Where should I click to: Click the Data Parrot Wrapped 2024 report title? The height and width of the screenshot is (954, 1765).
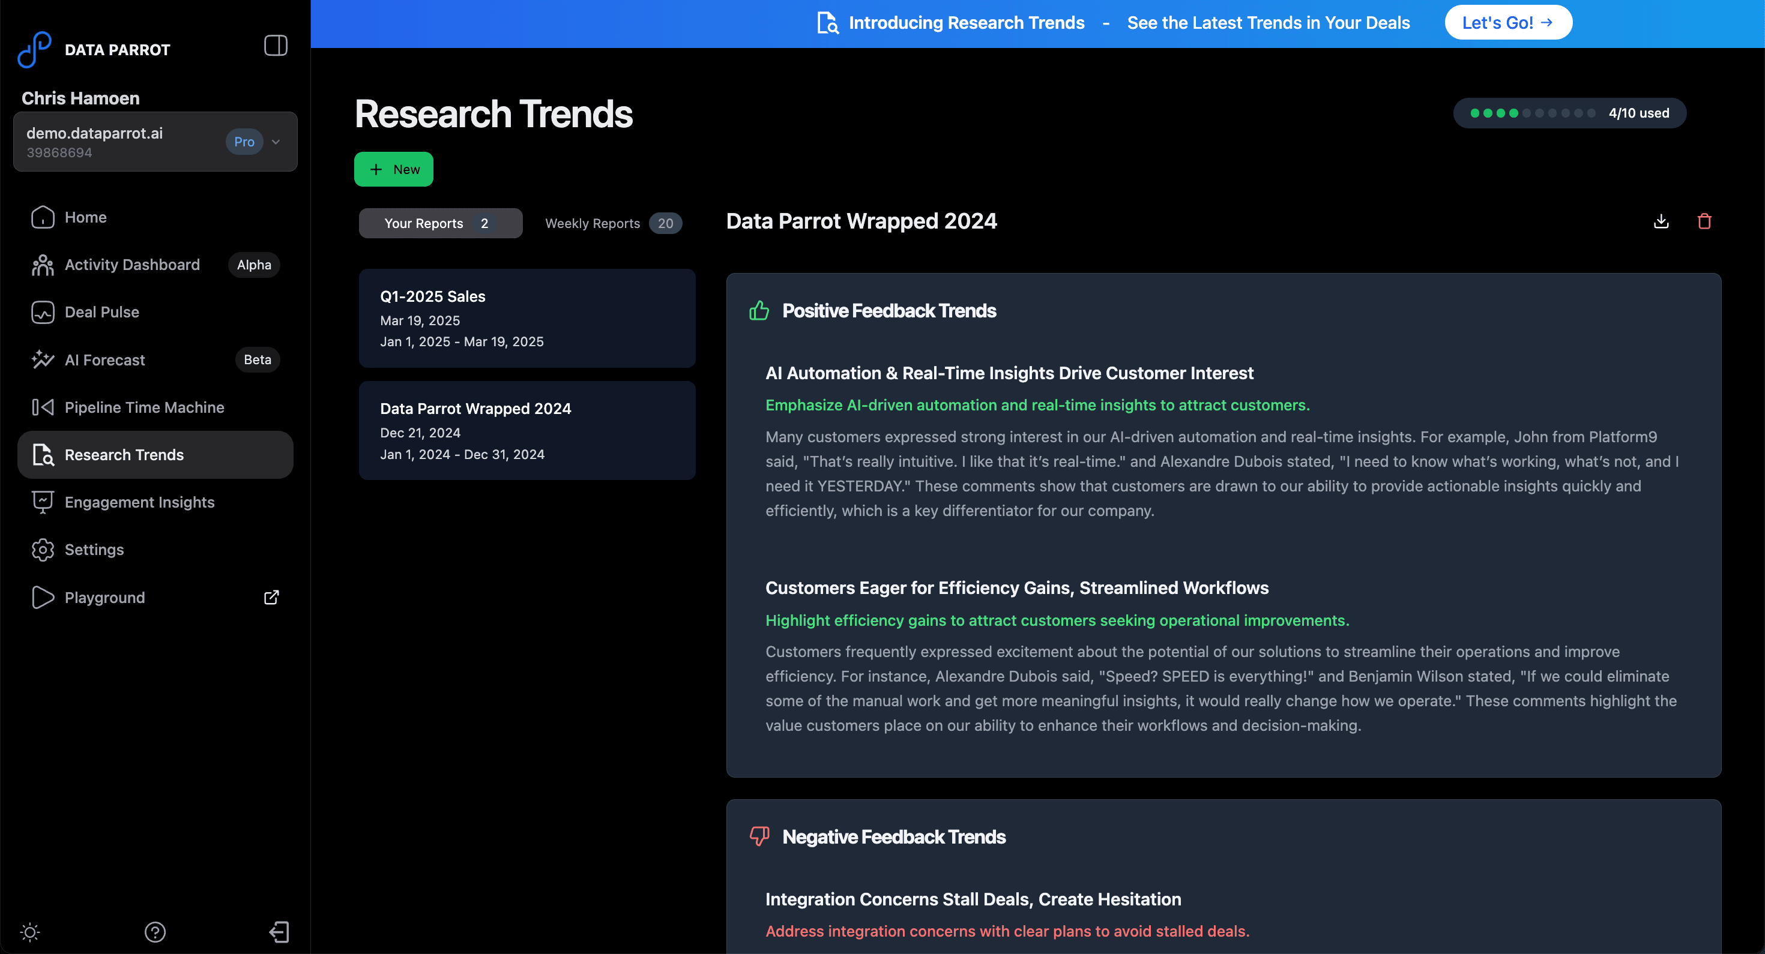pos(861,221)
